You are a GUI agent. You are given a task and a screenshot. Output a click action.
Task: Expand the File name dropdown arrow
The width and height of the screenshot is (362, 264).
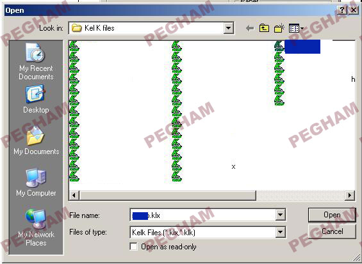pos(280,215)
